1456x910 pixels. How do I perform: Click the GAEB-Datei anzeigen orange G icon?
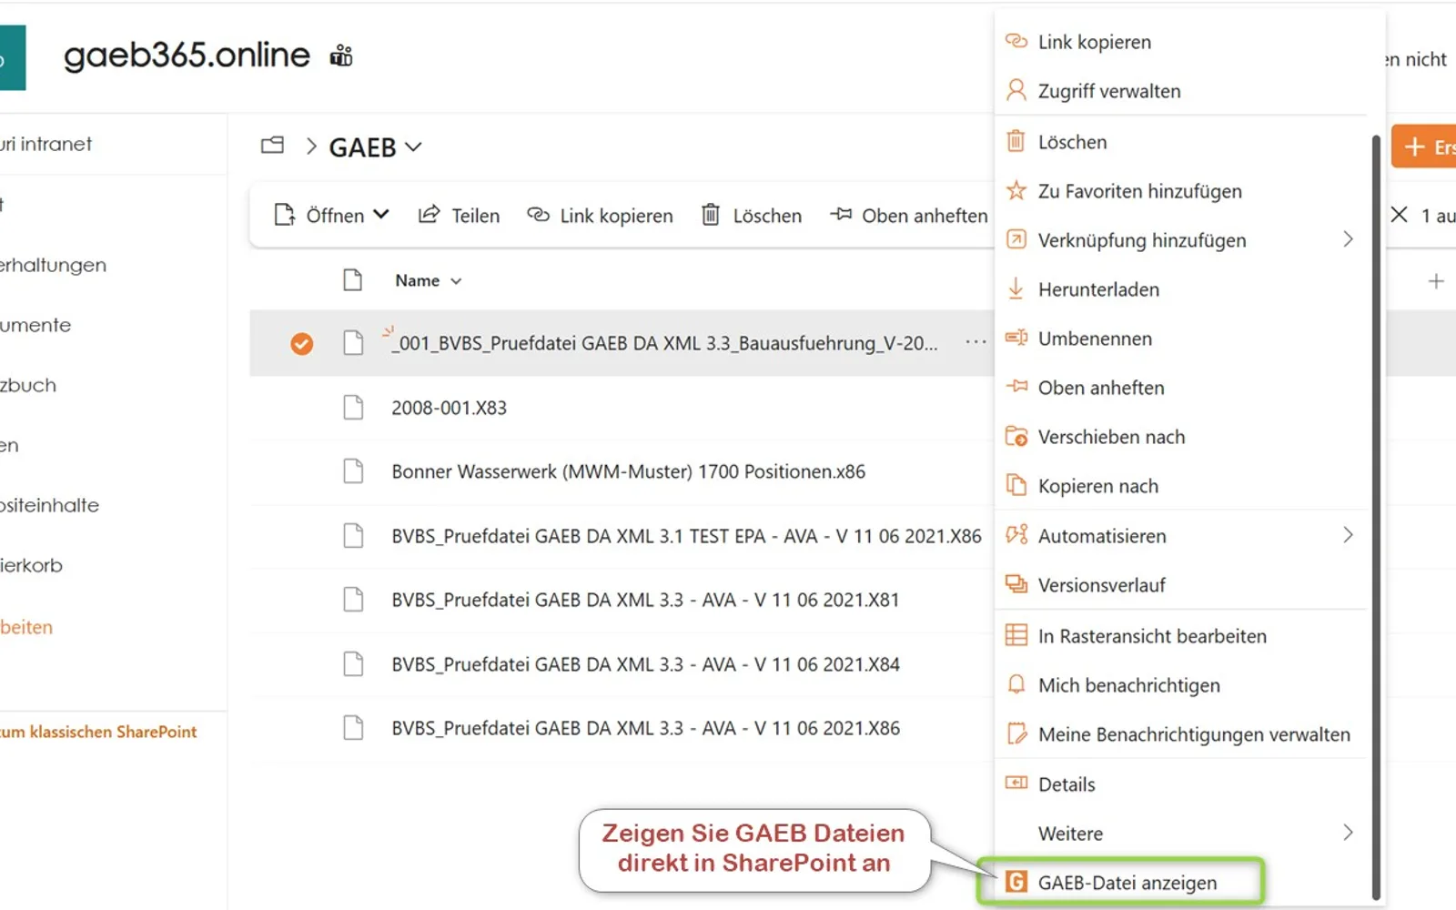click(x=1016, y=883)
